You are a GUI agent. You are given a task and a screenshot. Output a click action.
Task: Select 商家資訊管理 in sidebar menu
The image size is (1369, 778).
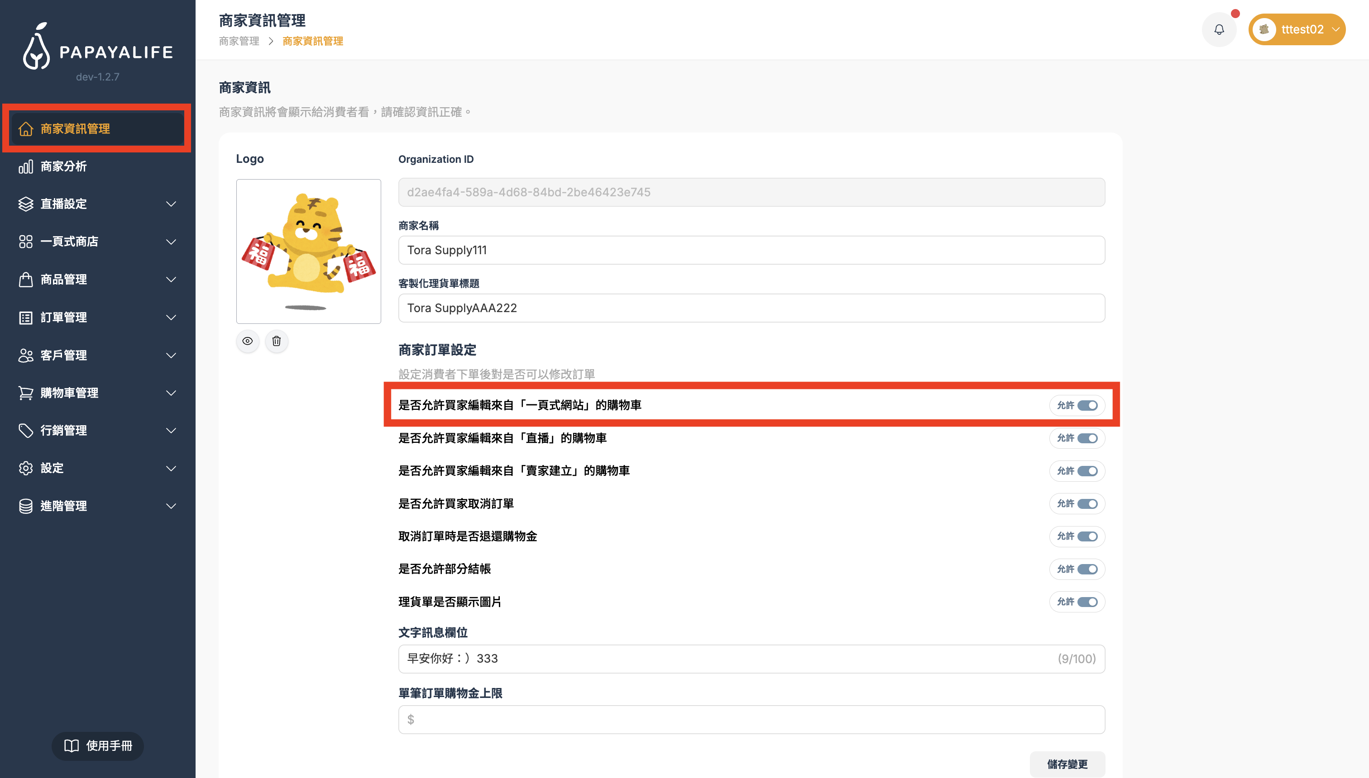click(x=75, y=129)
